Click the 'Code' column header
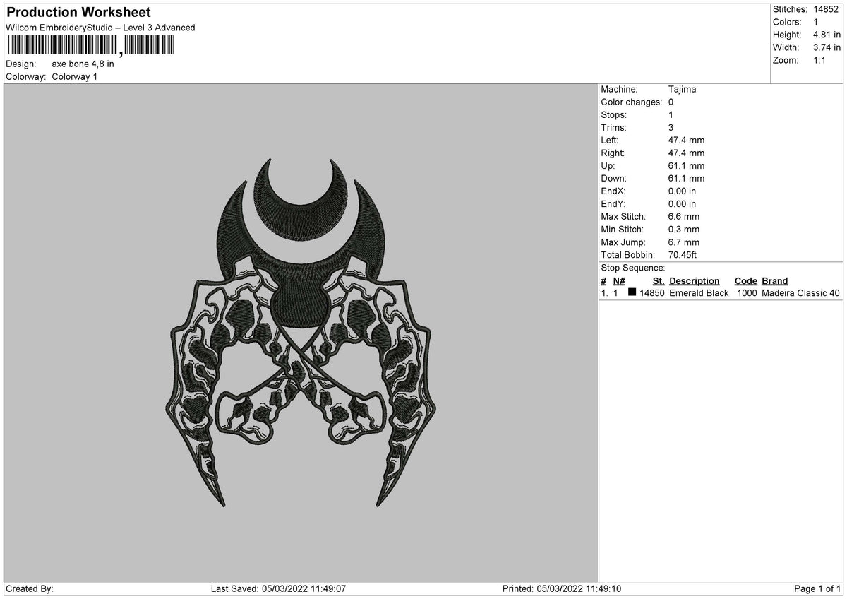Viewport: 847px width, 599px height. point(745,280)
